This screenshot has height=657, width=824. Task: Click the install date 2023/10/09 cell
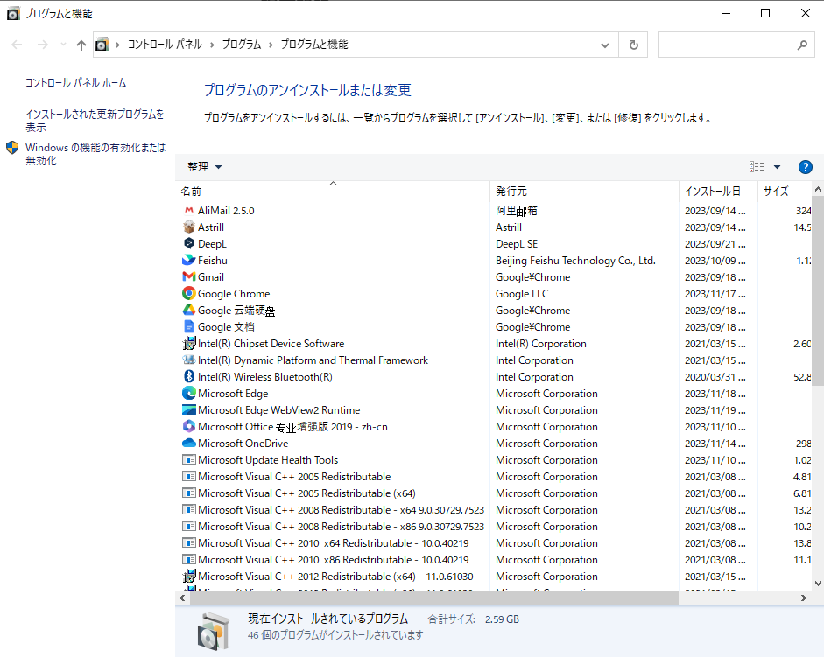point(715,261)
